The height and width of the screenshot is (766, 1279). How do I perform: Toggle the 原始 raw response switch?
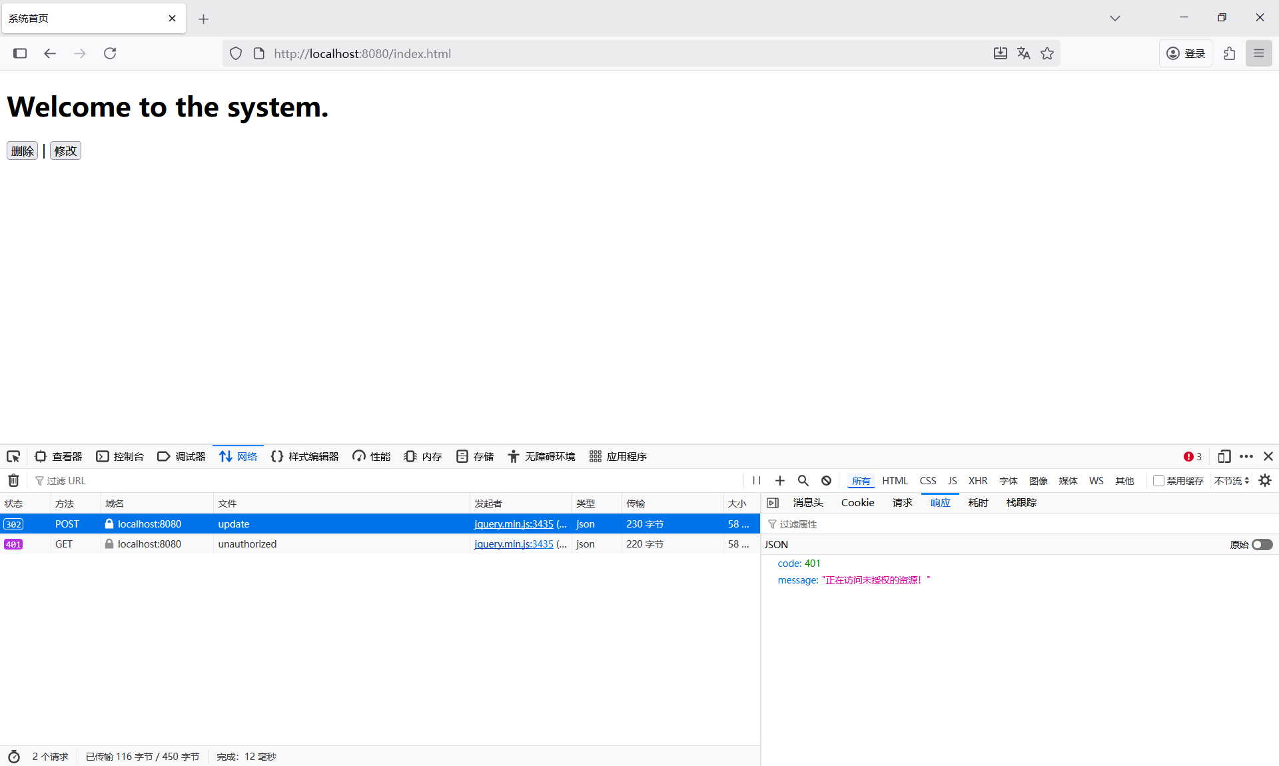click(1262, 544)
